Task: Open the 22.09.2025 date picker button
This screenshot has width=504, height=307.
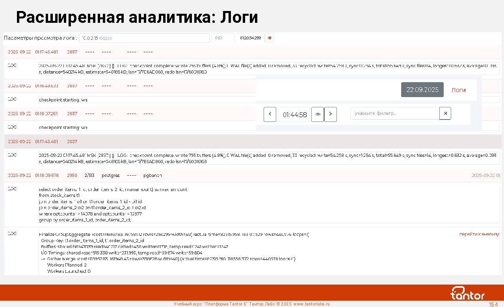Action: click(x=422, y=90)
